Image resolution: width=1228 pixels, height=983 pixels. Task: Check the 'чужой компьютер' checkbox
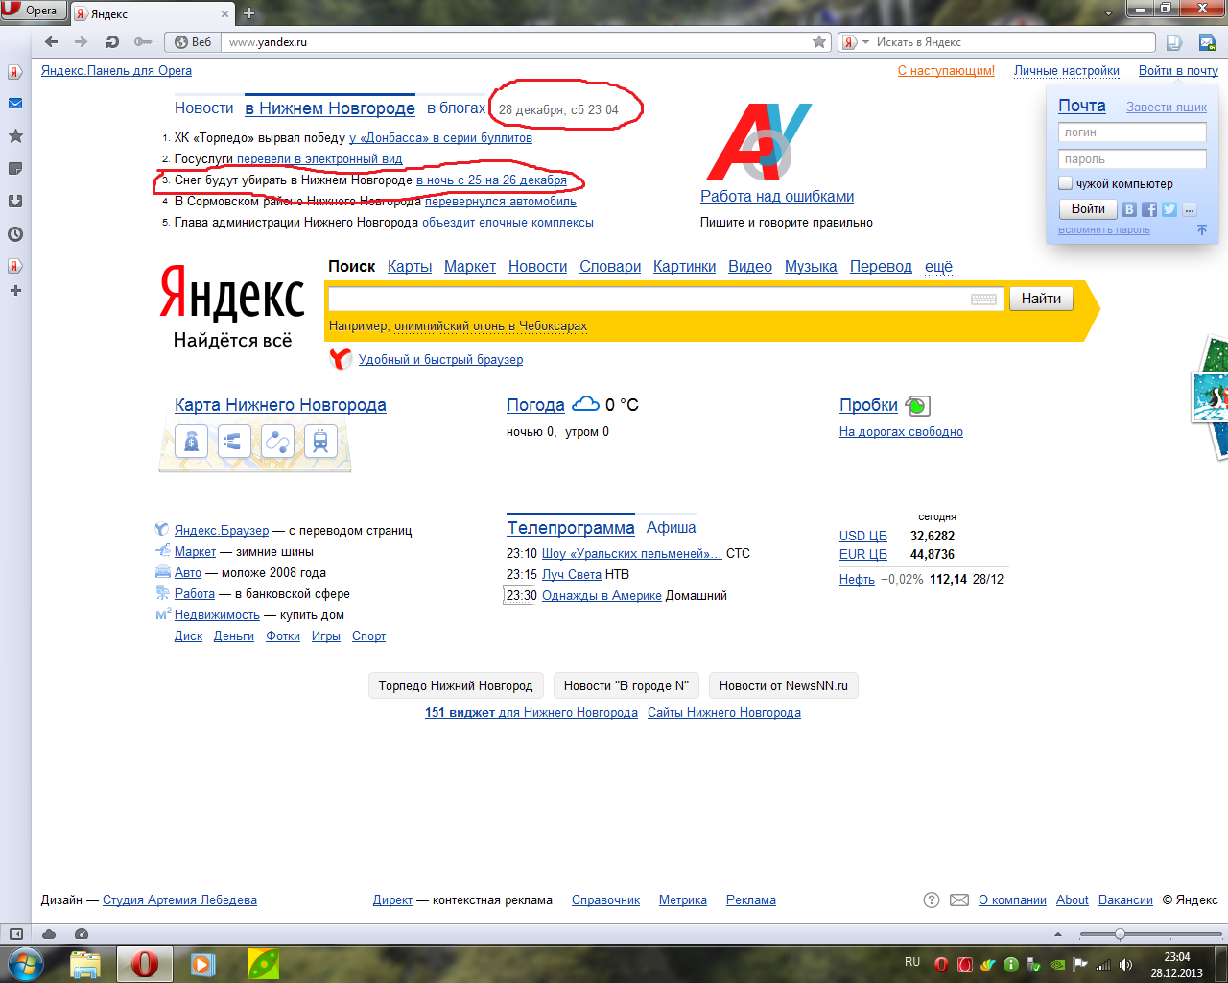tap(1065, 183)
